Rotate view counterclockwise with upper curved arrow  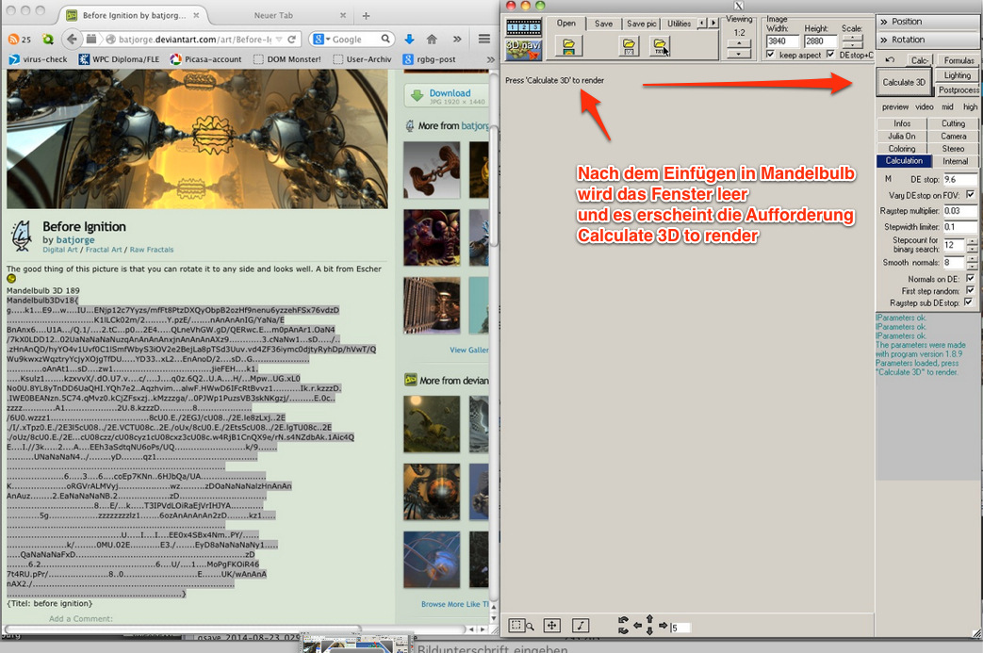pyautogui.click(x=623, y=620)
